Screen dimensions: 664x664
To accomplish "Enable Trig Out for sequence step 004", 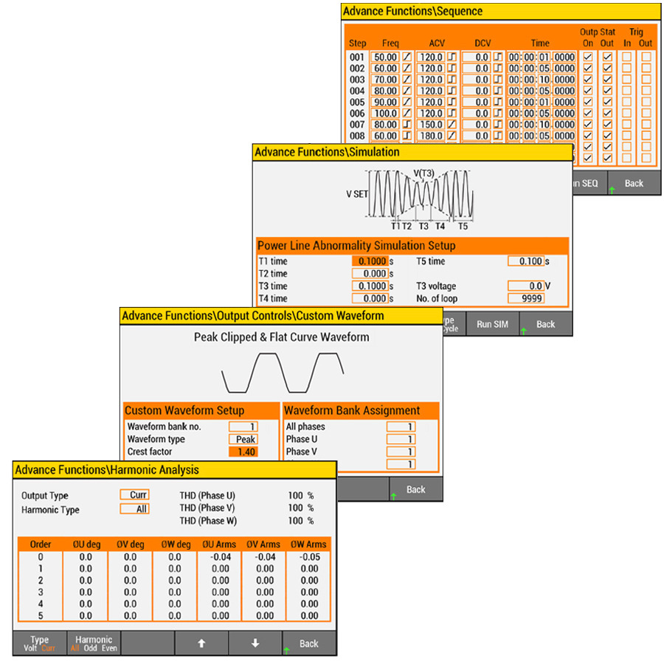I will tap(646, 91).
